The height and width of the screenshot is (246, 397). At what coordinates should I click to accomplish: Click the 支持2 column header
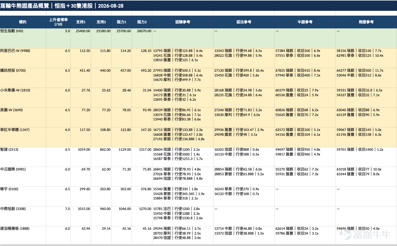pyautogui.click(x=101, y=22)
